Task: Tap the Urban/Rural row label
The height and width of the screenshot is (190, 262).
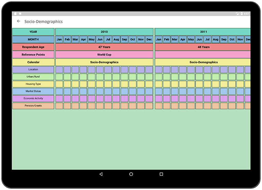Action: 33,77
